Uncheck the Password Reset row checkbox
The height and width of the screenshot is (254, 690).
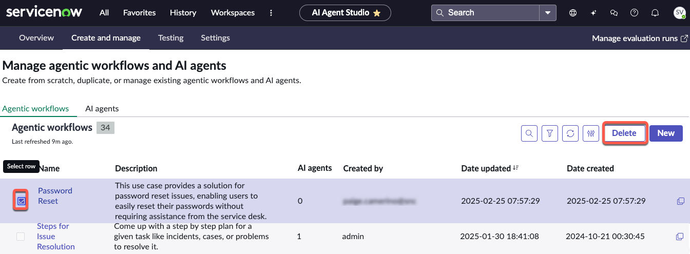point(21,201)
